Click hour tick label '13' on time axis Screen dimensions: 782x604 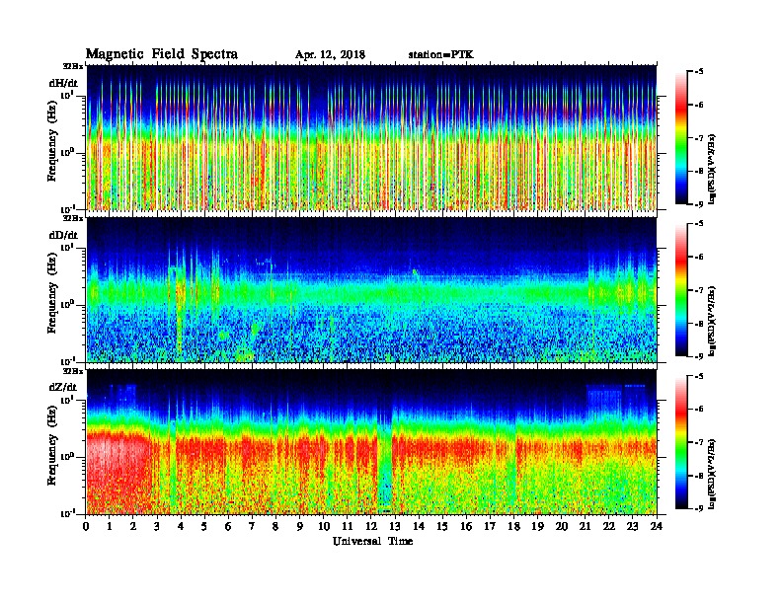coord(395,526)
